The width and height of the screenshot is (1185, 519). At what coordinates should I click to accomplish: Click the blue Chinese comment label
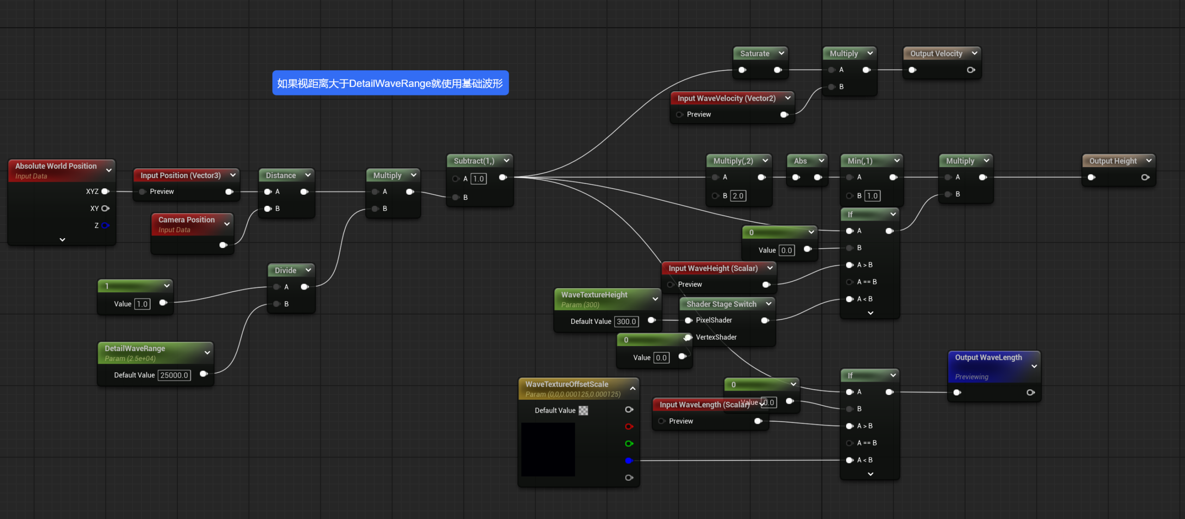pyautogui.click(x=390, y=83)
